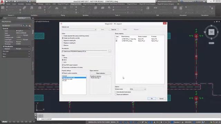The width and height of the screenshot is (221, 124).
Task: Select the Remove action radio button
Action: pos(63,45)
